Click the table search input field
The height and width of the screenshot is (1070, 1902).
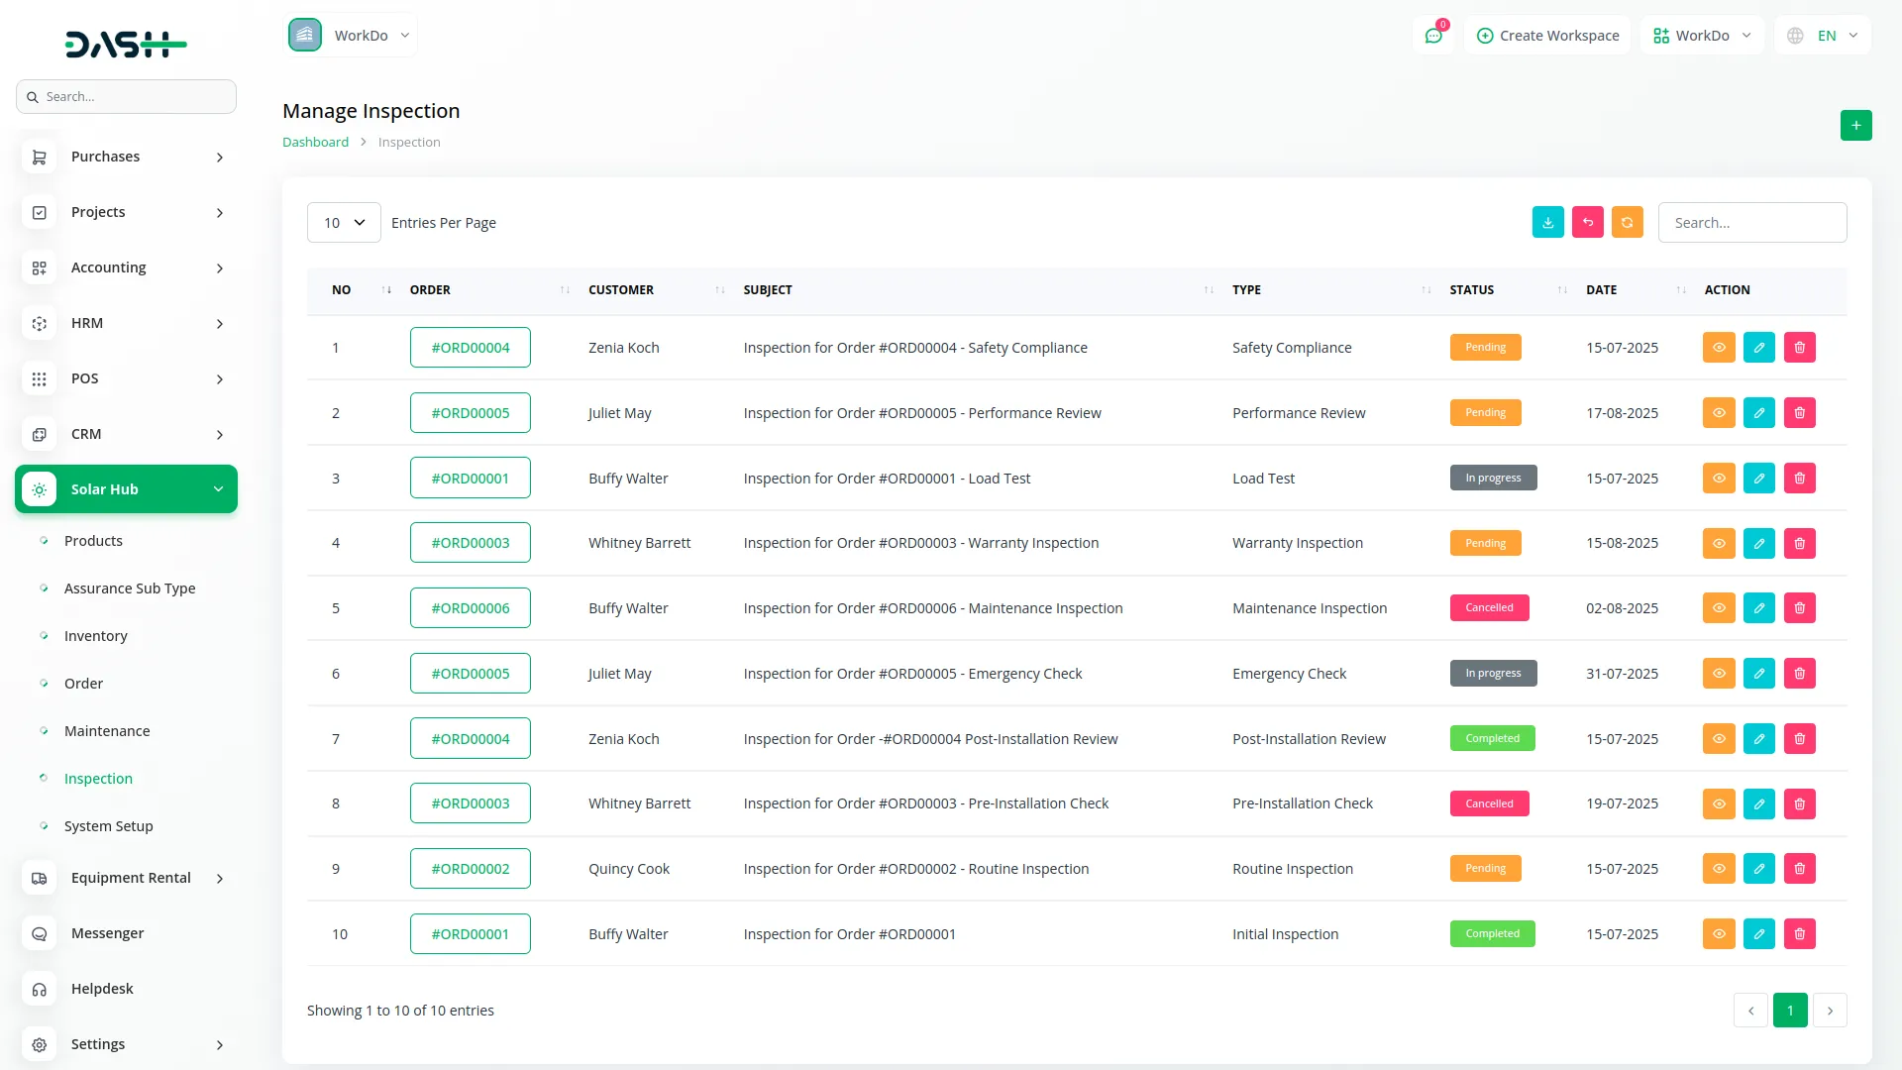click(x=1751, y=223)
